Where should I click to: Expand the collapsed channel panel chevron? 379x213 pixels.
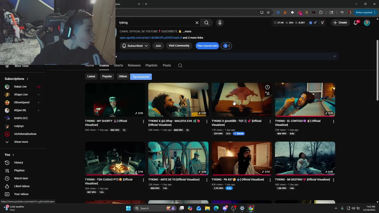(x=335, y=56)
